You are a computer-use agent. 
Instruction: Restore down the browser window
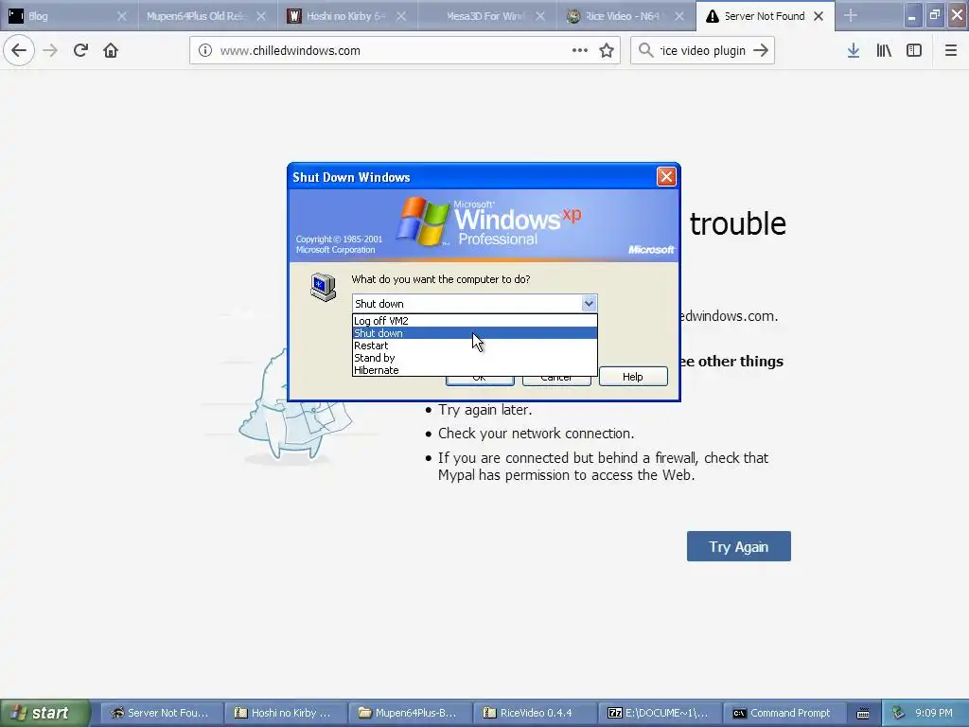934,15
